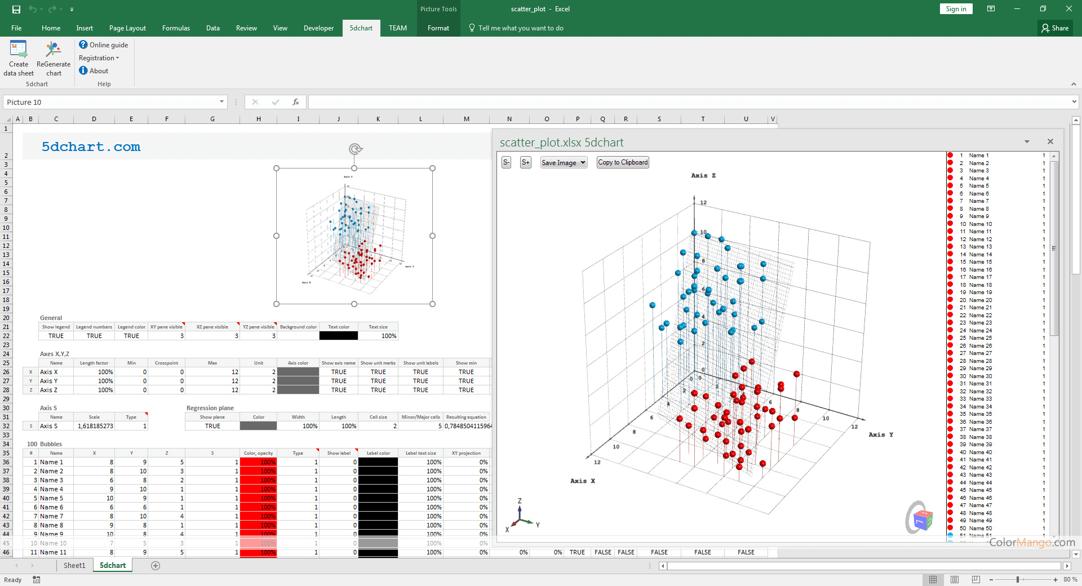The image size is (1082, 586).
Task: Click the Create data sheet icon
Action: pos(19,51)
